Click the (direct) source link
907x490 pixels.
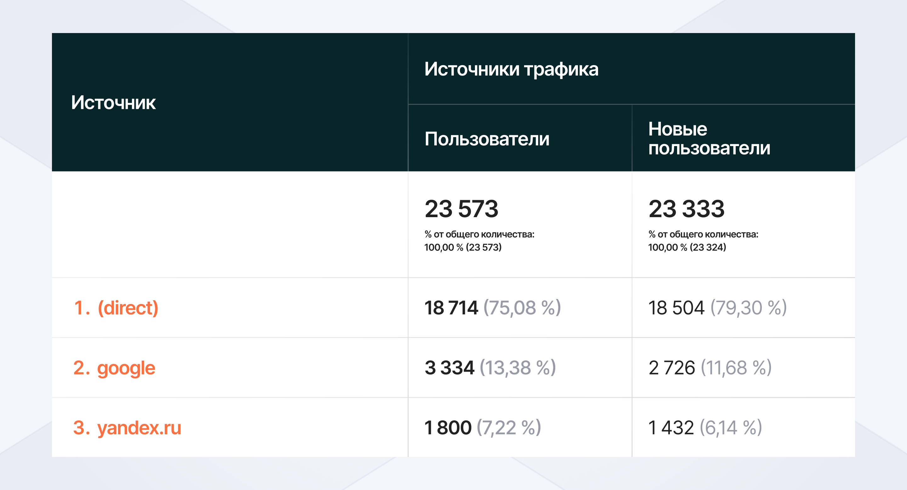128,308
